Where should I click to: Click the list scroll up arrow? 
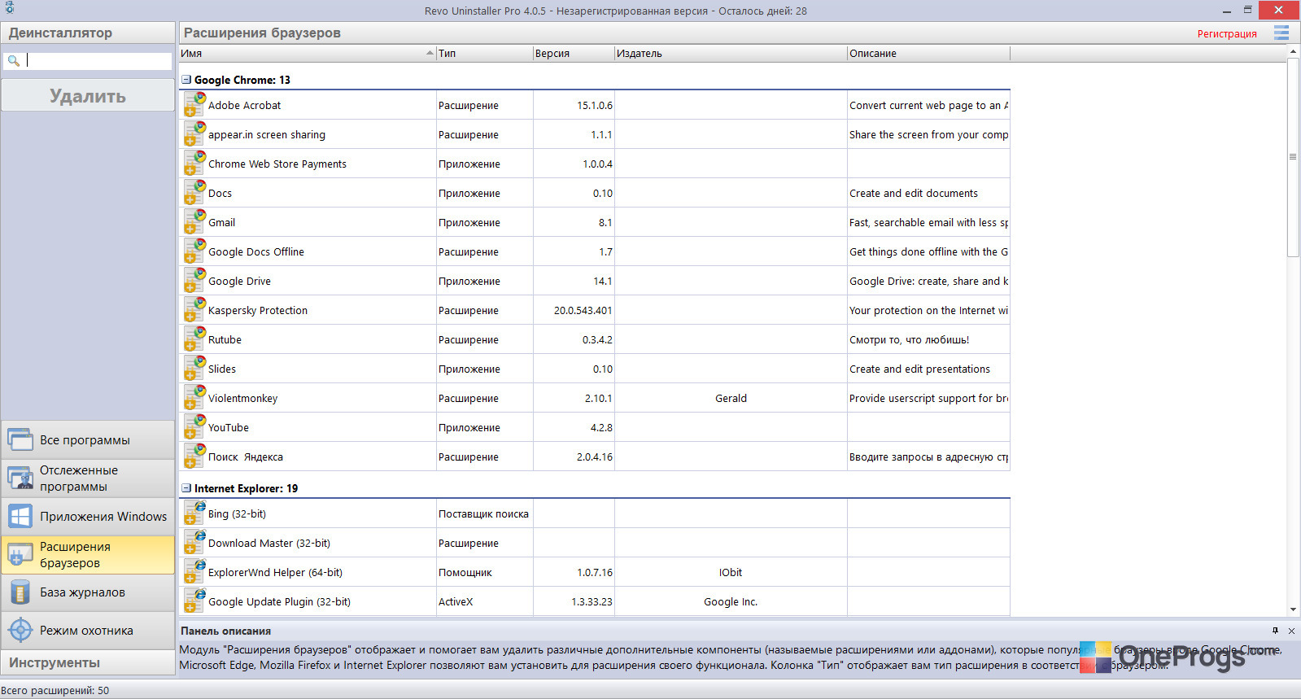pyautogui.click(x=1293, y=51)
